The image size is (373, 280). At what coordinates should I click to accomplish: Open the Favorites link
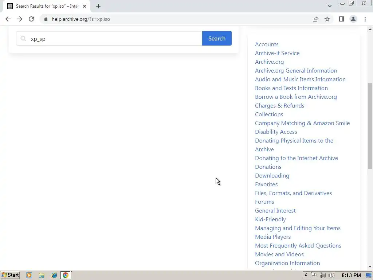pos(266,184)
